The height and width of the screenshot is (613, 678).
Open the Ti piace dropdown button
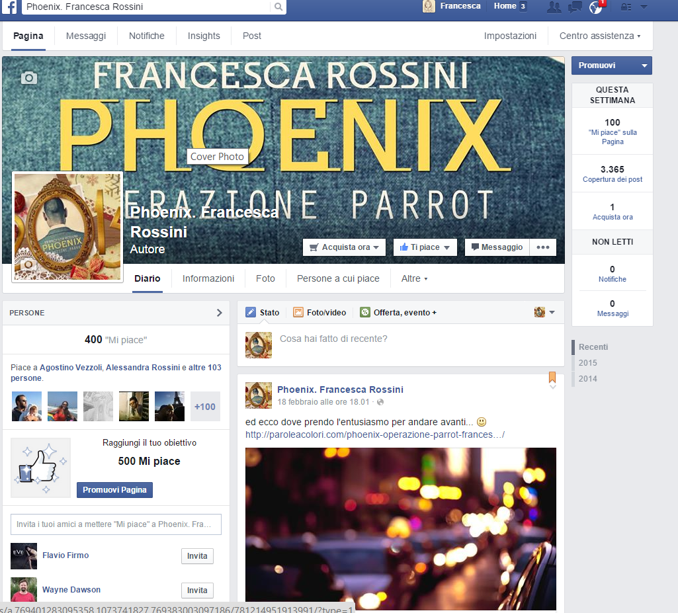(x=425, y=247)
